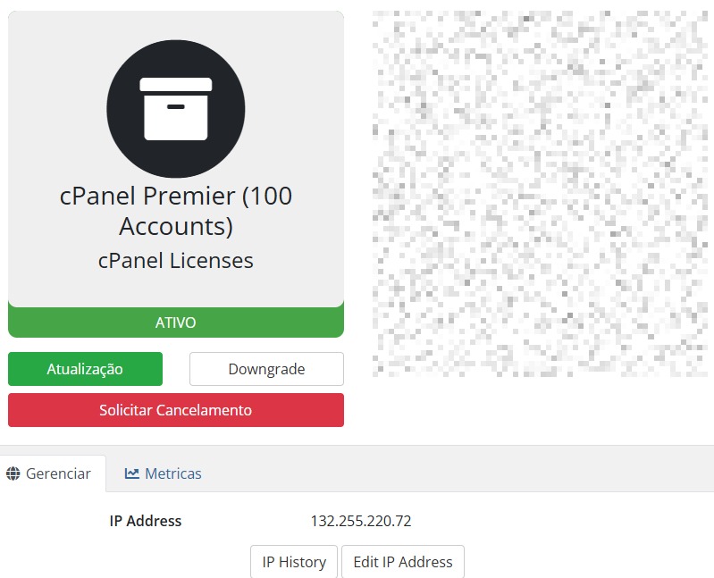Viewport: 714px width, 578px height.
Task: Click the globe icon beside Gerenciar
Action: pyautogui.click(x=13, y=474)
